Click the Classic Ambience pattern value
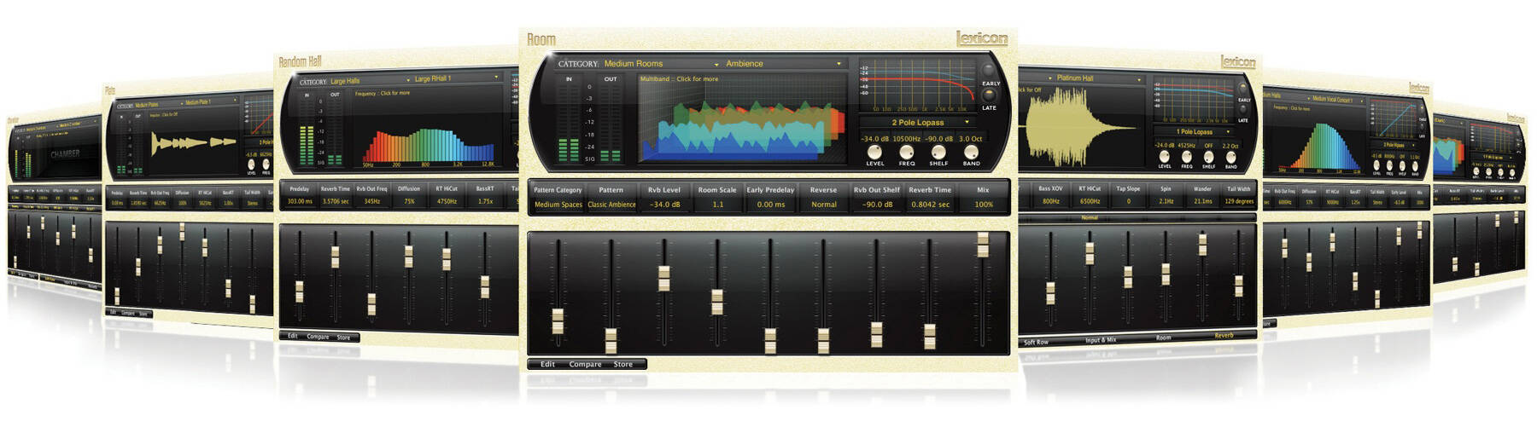This screenshot has width=1537, height=427. click(611, 205)
